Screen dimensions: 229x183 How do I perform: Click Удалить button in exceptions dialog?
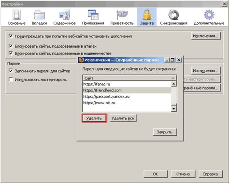[x=94, y=118]
